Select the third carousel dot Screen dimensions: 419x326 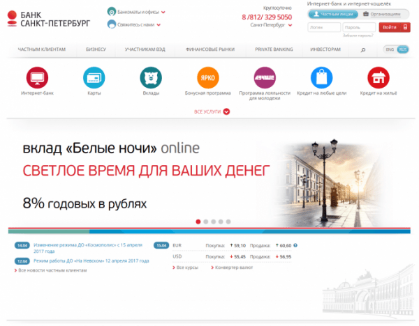[x=213, y=222]
